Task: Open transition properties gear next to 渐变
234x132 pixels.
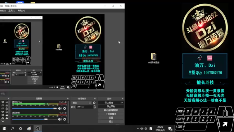Action: [x=94, y=103]
